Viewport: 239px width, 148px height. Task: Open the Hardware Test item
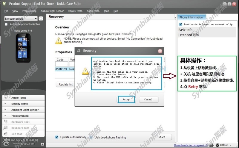click(x=23, y=122)
